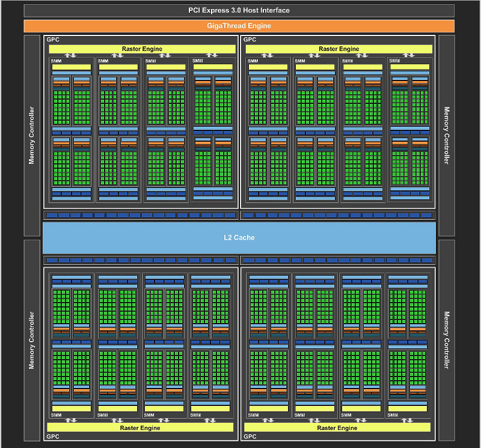Select the first SMM label in lower-left GPC

pos(56,415)
